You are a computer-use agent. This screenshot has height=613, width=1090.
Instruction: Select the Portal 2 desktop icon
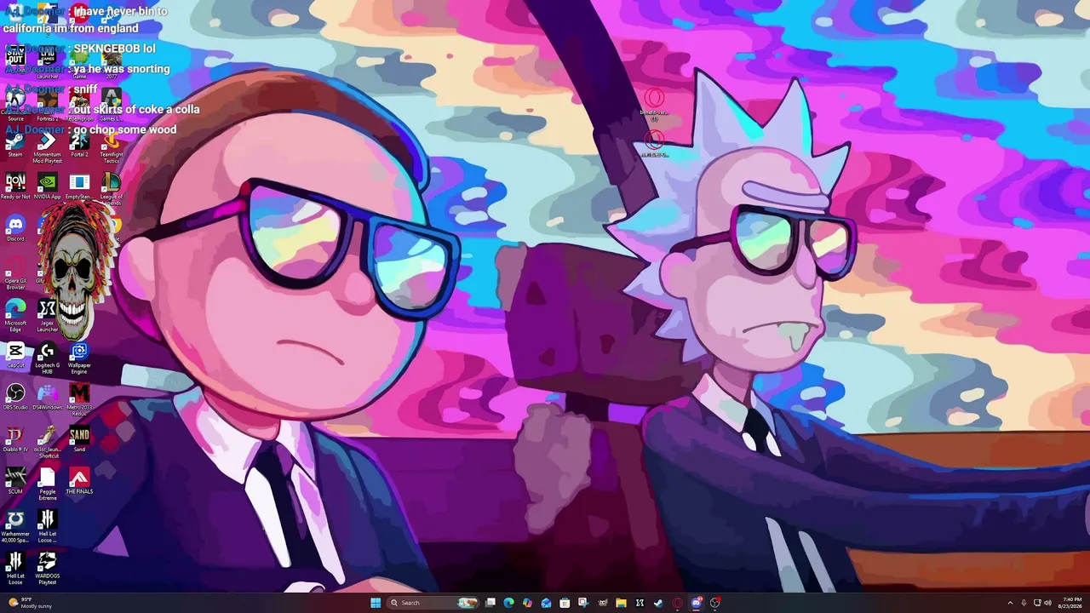point(79,145)
